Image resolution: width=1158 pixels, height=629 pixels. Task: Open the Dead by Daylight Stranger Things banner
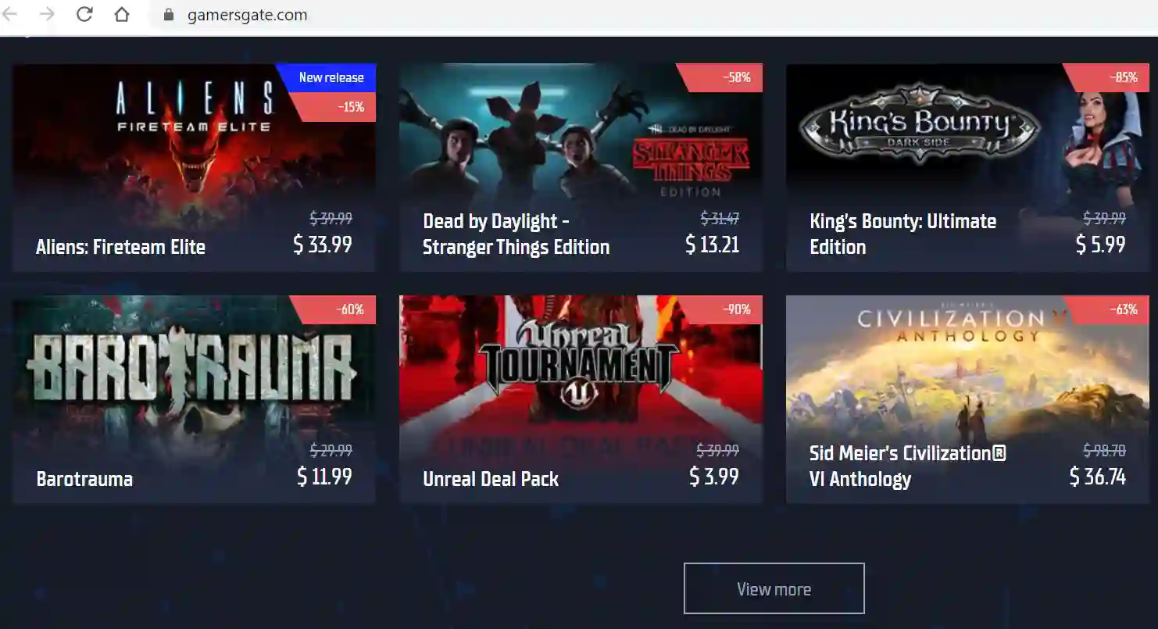point(581,133)
